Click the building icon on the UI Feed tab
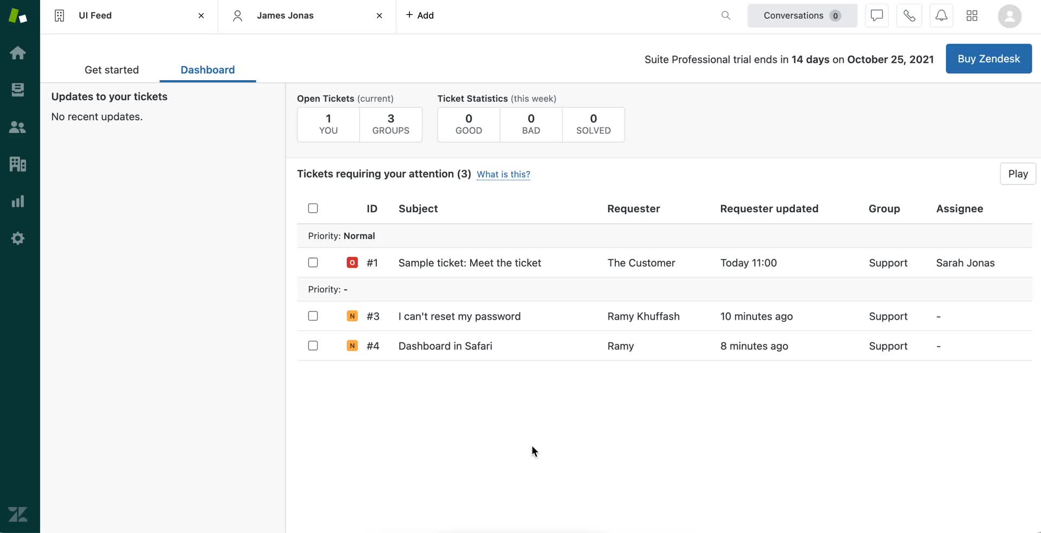 [x=60, y=16]
